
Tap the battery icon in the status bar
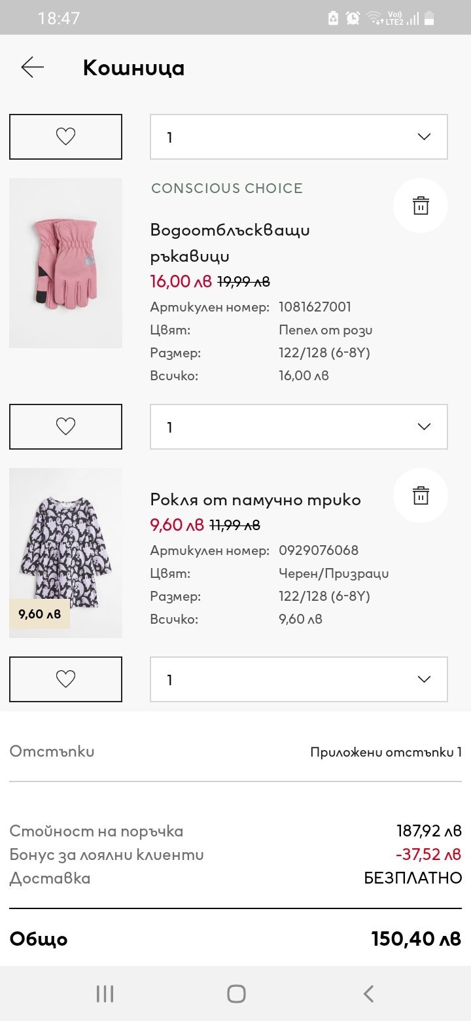click(429, 18)
